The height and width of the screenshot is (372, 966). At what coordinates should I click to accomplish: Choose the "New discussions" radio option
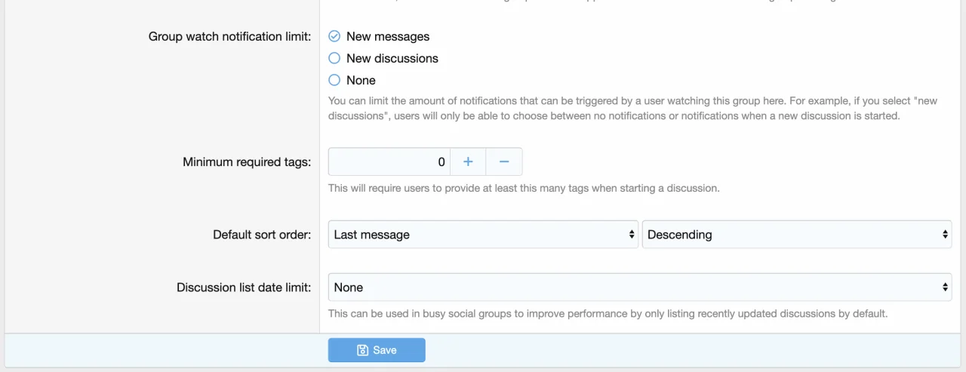(x=334, y=58)
